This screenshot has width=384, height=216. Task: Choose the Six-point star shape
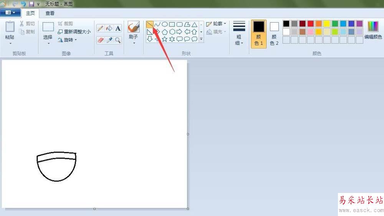point(172,39)
